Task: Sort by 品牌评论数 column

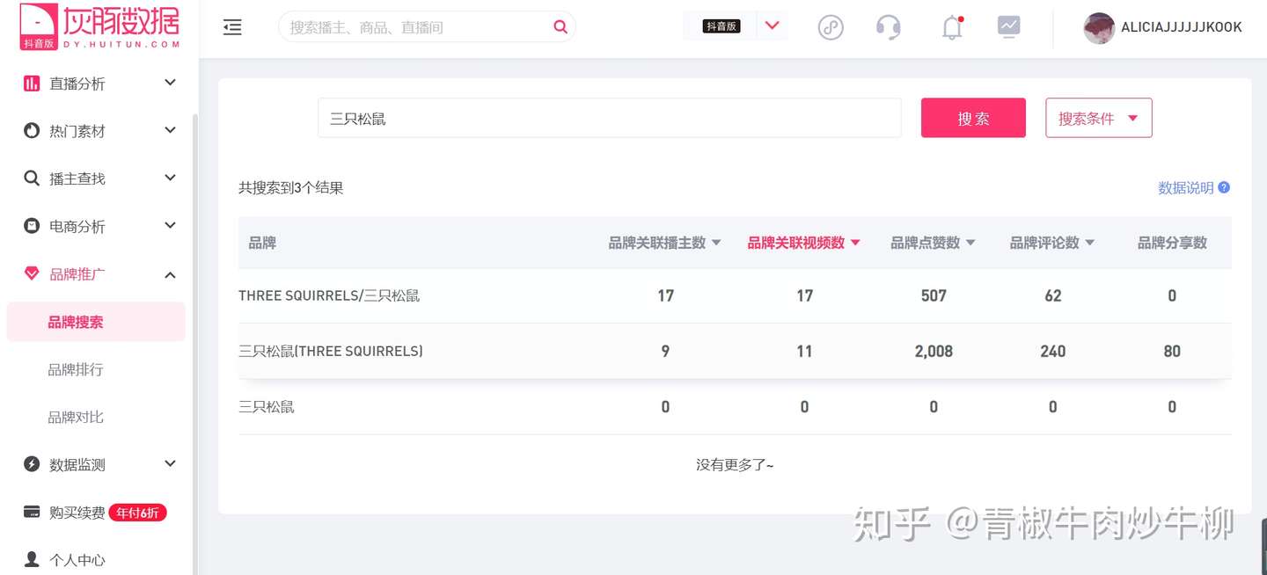Action: (x=1052, y=243)
